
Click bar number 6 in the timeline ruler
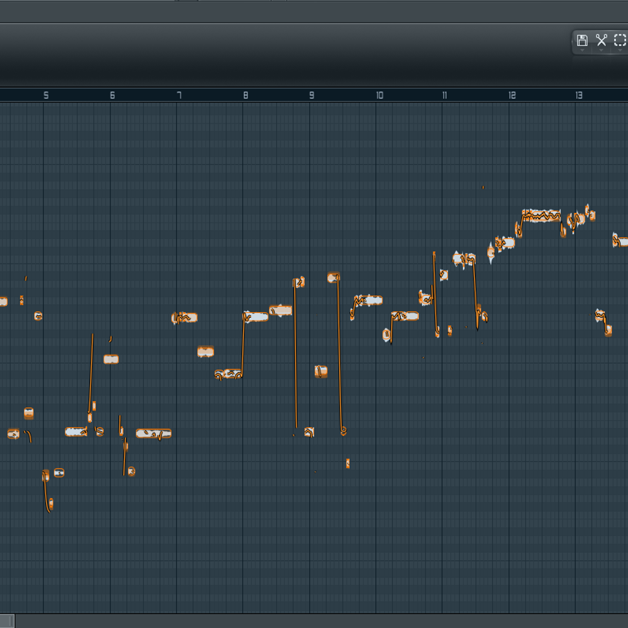click(x=112, y=95)
